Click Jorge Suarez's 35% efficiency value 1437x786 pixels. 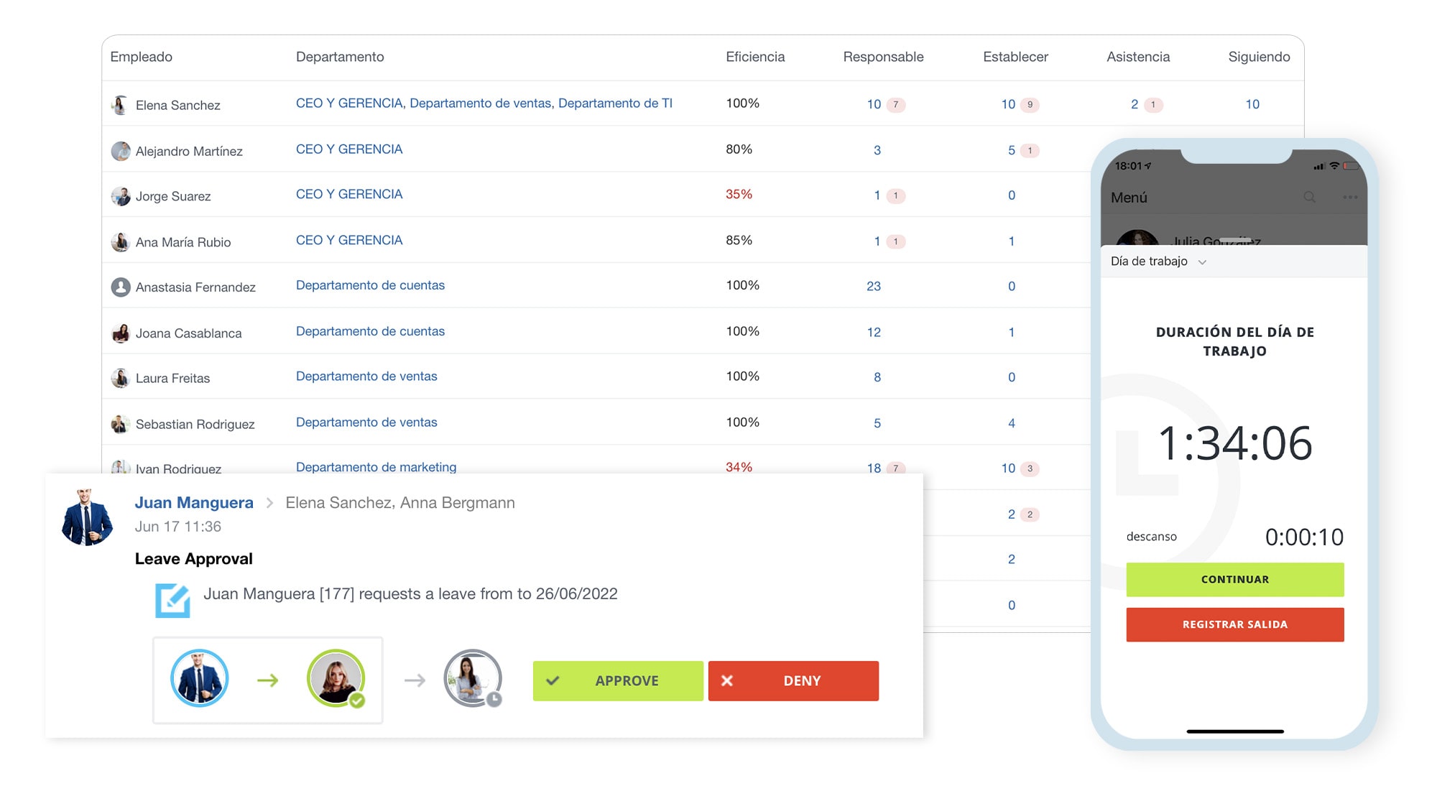739,194
